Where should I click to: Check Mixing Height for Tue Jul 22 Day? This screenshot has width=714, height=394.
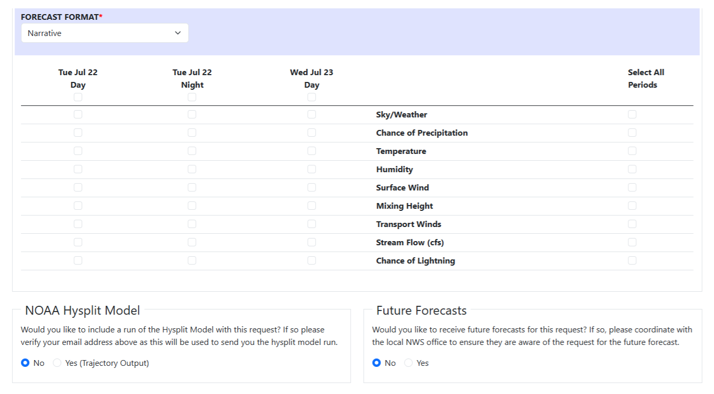tap(78, 205)
